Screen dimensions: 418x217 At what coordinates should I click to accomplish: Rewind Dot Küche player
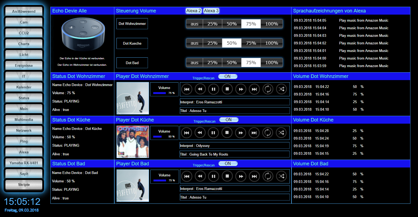coord(200,133)
